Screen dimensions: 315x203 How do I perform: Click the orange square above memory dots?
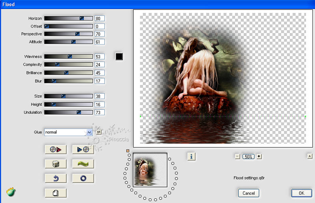click(128, 151)
